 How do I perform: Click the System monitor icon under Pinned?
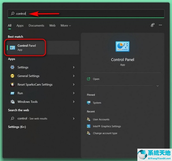point(89,103)
